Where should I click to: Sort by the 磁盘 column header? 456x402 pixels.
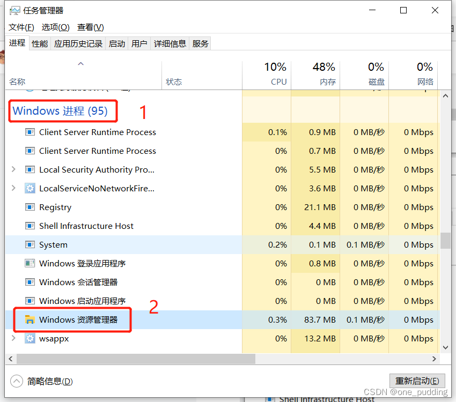364,75
